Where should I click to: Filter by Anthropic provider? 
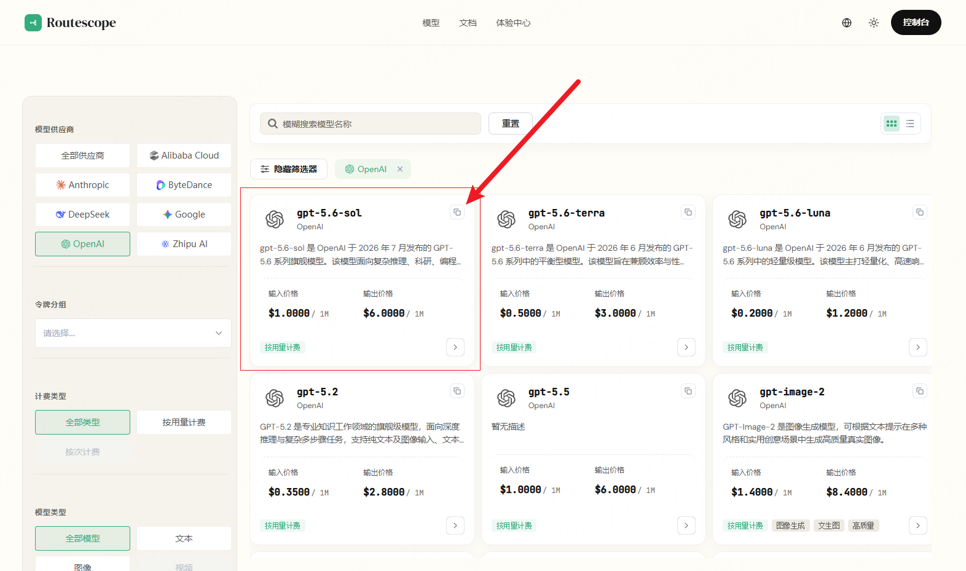(82, 185)
